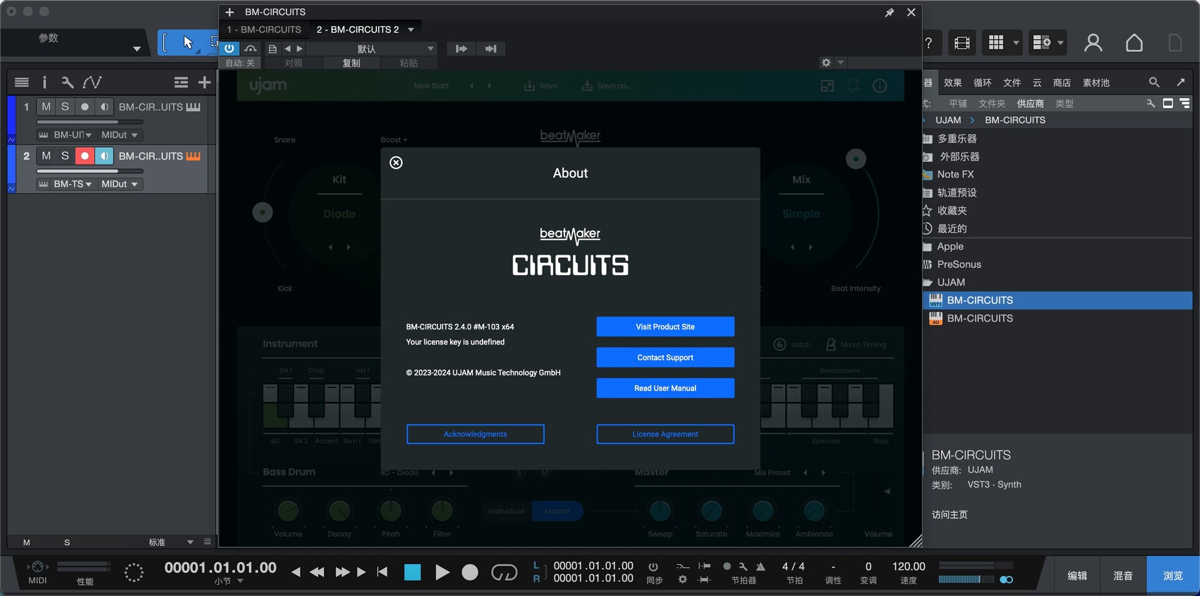
Task: Open the 参数 dropdown arrow
Action: [136, 49]
